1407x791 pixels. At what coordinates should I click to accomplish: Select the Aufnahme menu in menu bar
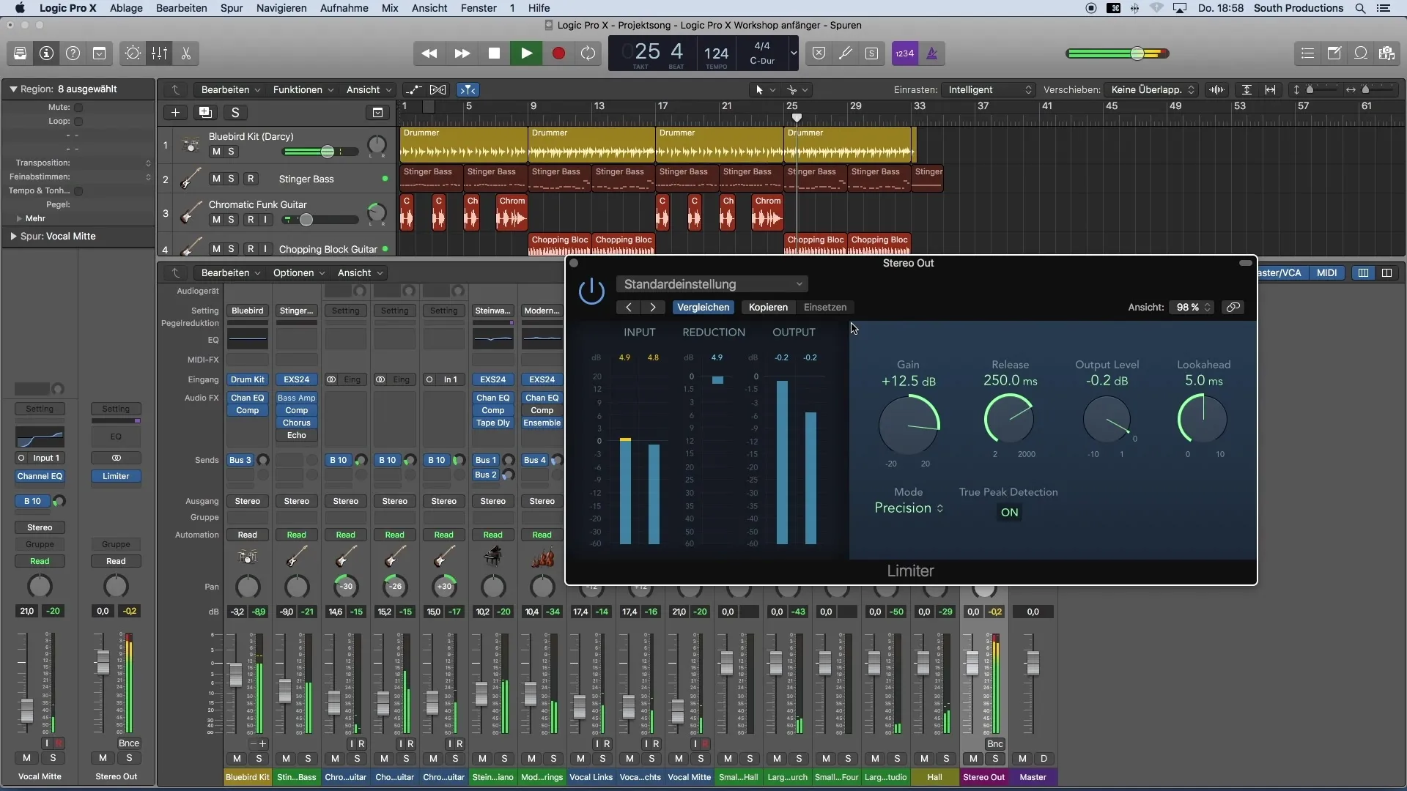click(344, 8)
